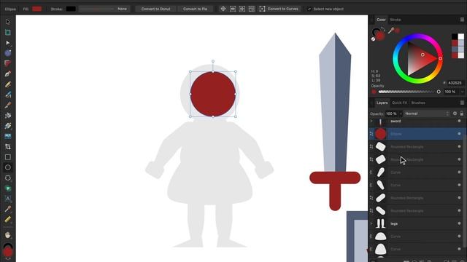Open the Color panel options menu
The image size is (467, 262).
point(462,20)
